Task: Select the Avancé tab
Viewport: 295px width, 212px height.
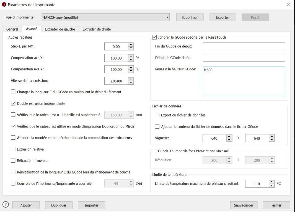Action: coord(32,29)
